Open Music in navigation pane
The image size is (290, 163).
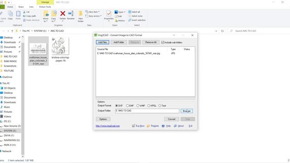pos(7,107)
